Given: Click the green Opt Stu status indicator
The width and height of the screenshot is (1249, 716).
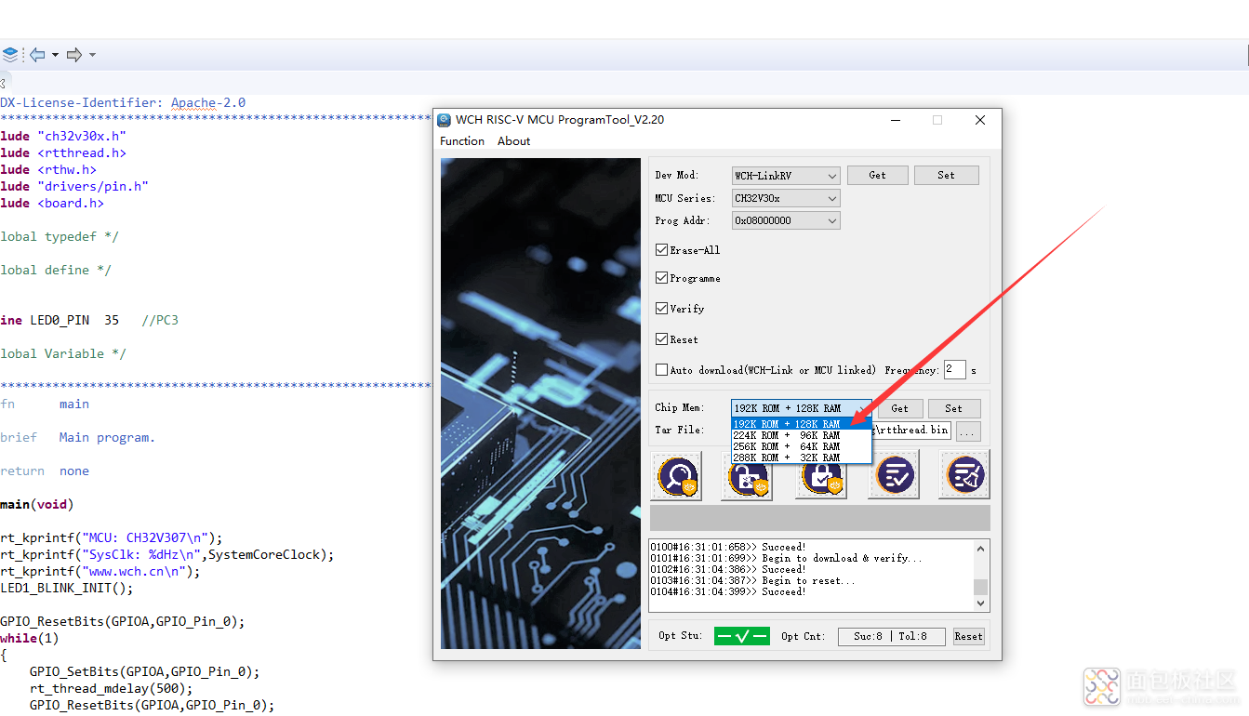Looking at the screenshot, I should 741,636.
